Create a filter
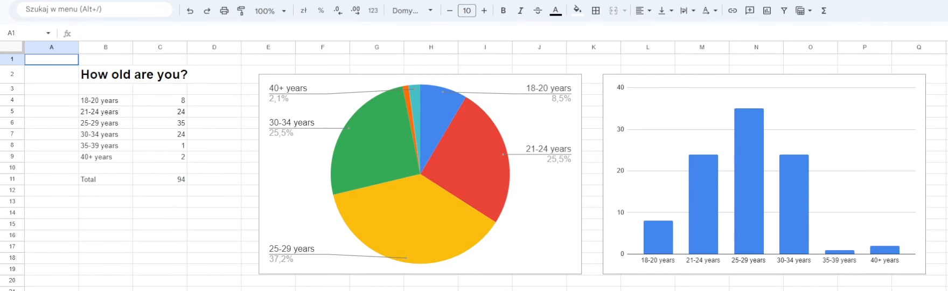The height and width of the screenshot is (291, 948). pos(784,11)
